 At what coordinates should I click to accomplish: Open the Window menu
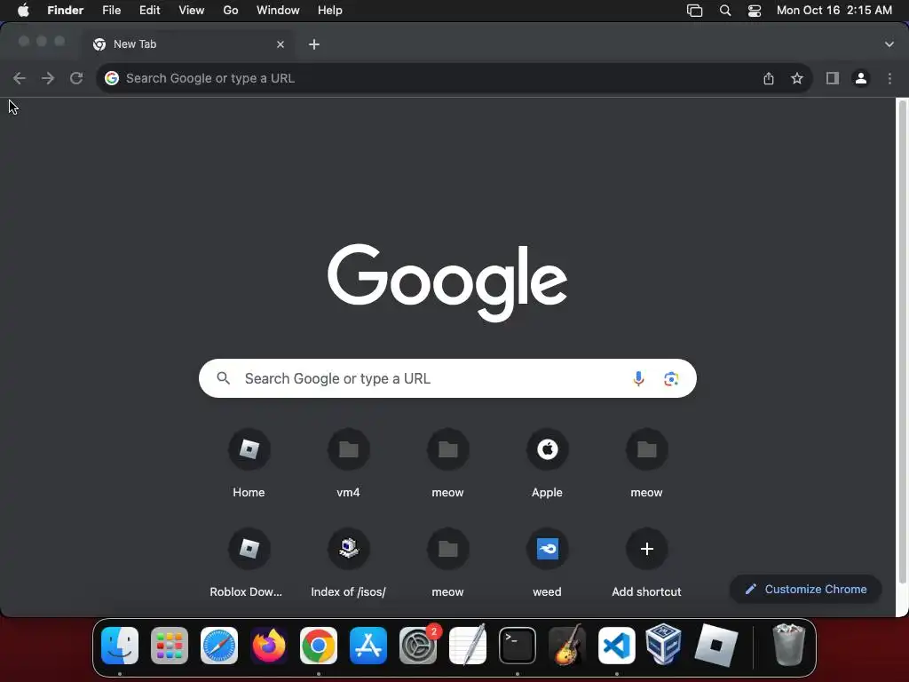(x=278, y=11)
